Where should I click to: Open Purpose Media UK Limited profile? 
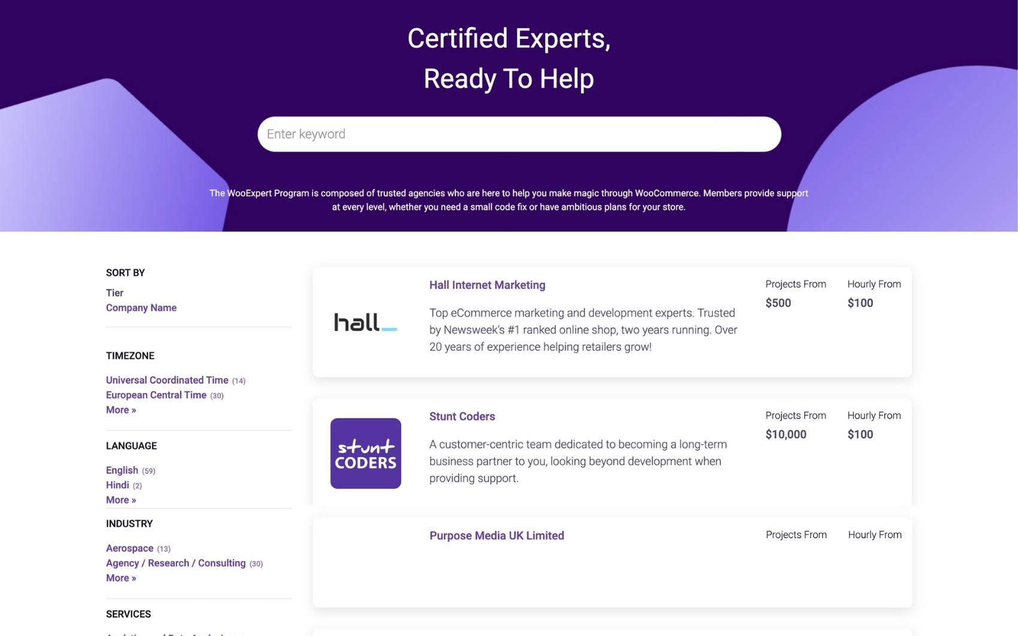[496, 536]
